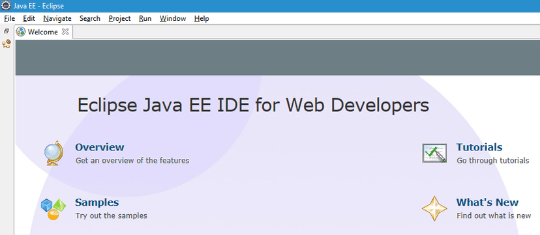Click 'Get an overview of the features' text
Image resolution: width=540 pixels, height=235 pixels.
tap(132, 160)
